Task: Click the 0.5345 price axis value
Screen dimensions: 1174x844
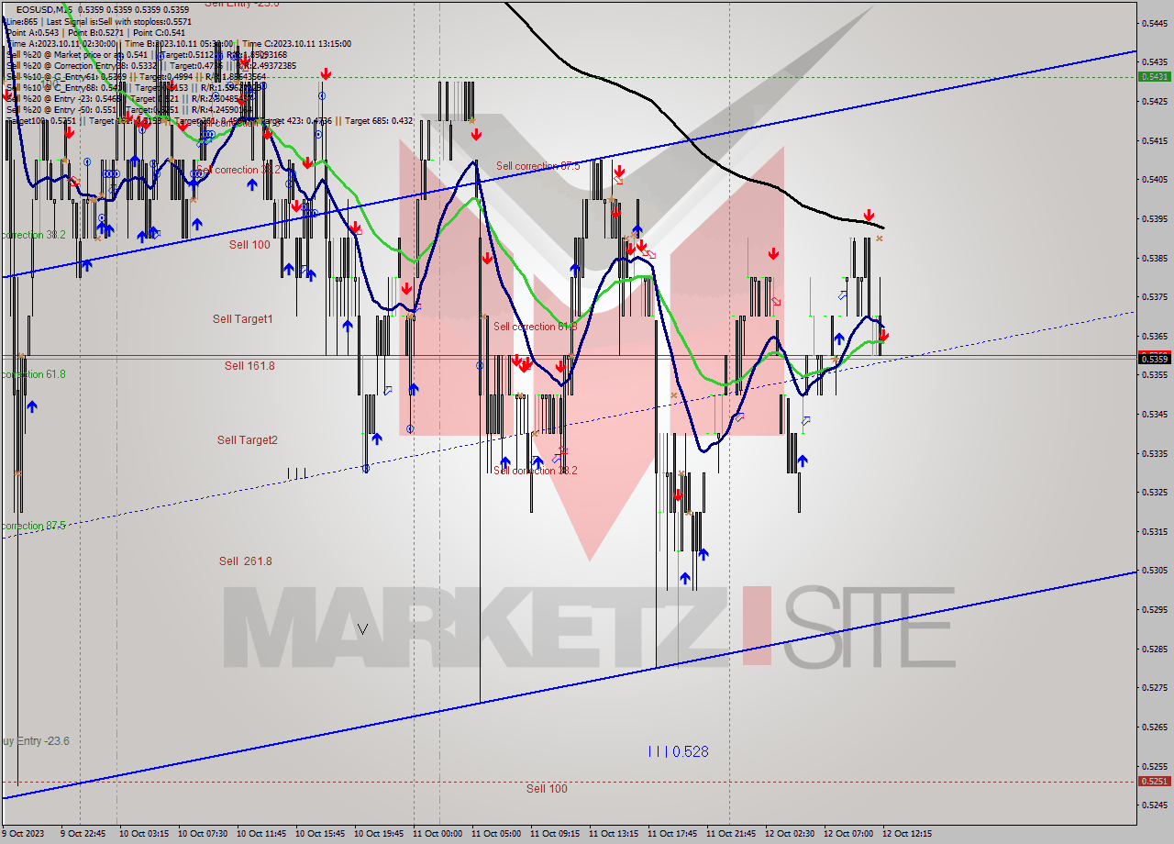Action: coord(1155,414)
